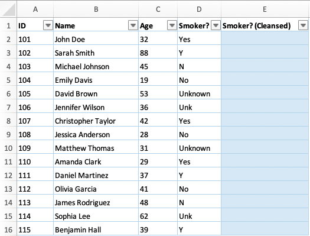Select row 16 header
The height and width of the screenshot is (236, 310).
click(x=8, y=229)
